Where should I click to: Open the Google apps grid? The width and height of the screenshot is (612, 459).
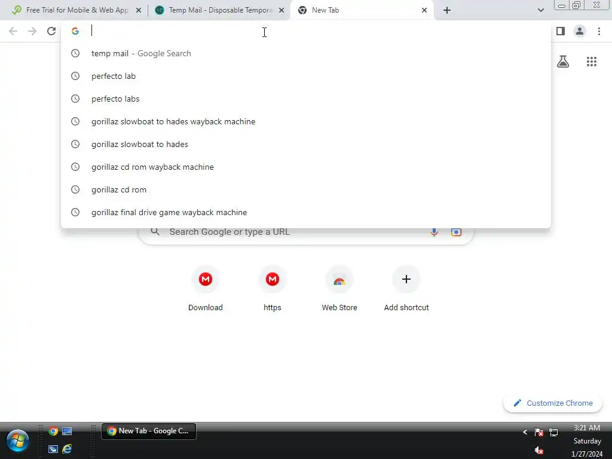tap(591, 62)
